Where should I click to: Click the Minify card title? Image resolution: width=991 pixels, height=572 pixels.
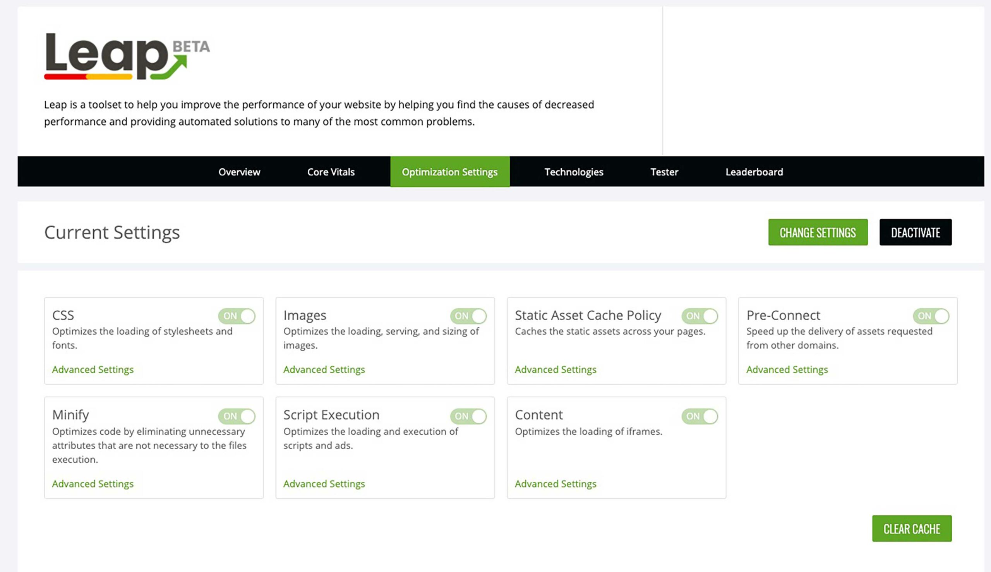(x=70, y=415)
